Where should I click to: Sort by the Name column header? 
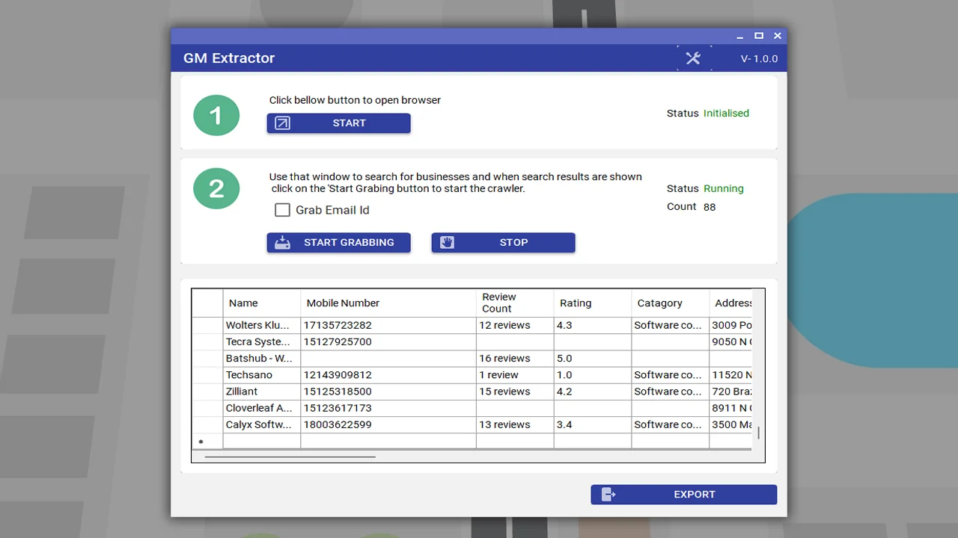(261, 303)
